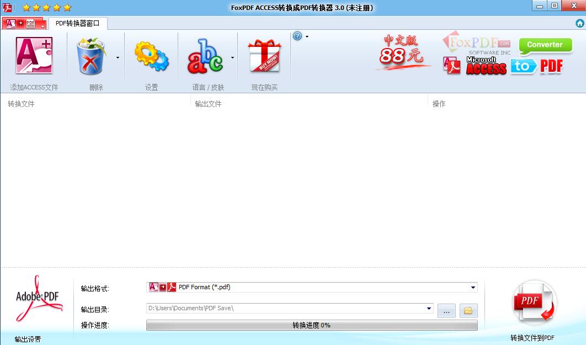Expand the 输出目录 path dropdown arrow
This screenshot has height=345, width=586.
429,309
